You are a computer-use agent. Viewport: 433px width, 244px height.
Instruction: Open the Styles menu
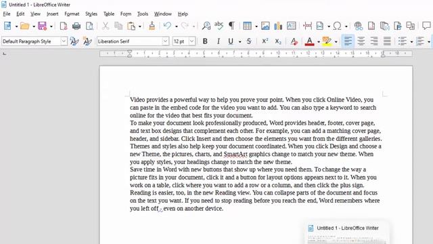coord(91,14)
